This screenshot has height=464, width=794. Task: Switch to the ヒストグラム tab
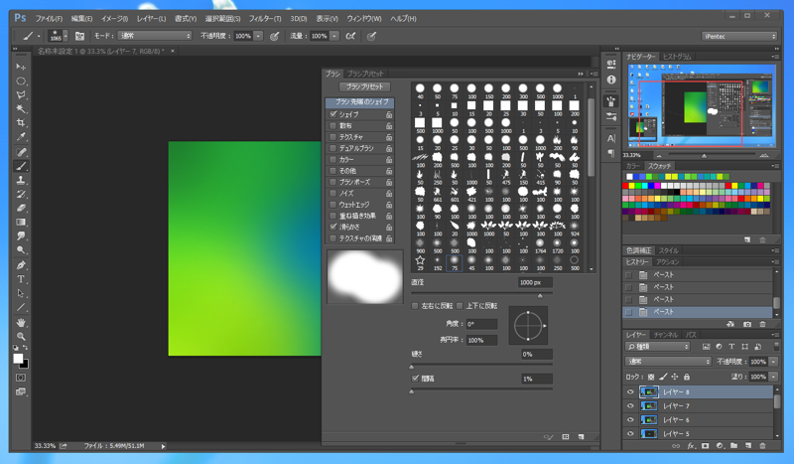tap(678, 57)
